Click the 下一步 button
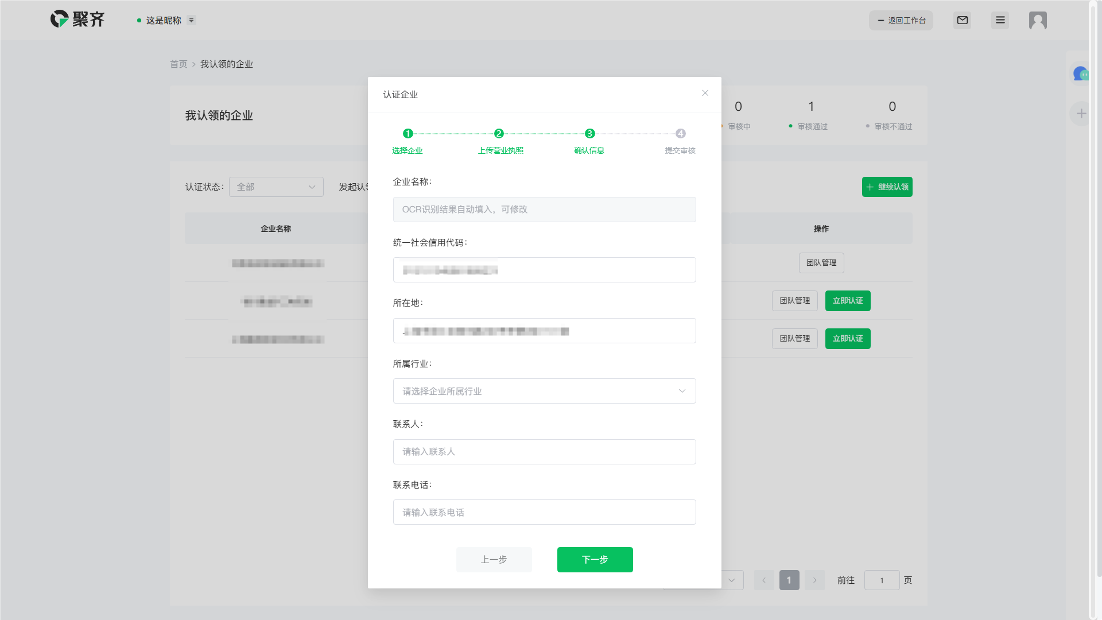 [x=595, y=560]
